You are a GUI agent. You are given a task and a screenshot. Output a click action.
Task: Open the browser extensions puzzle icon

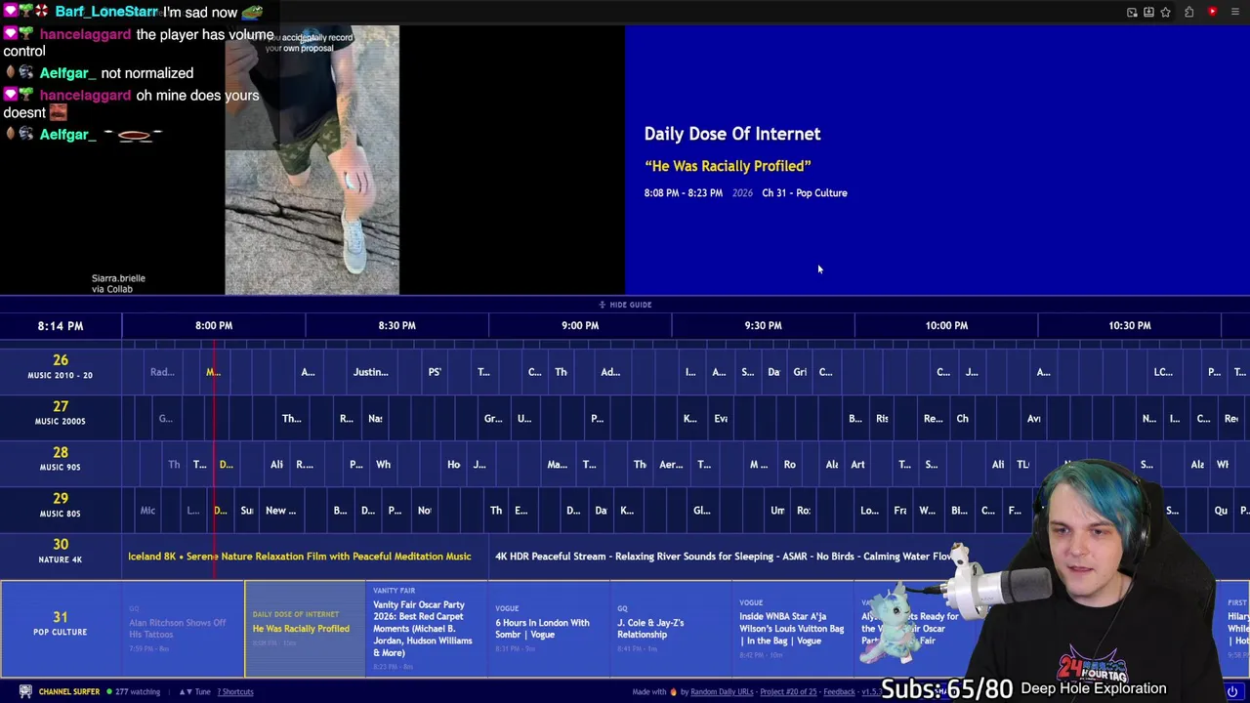(1189, 13)
